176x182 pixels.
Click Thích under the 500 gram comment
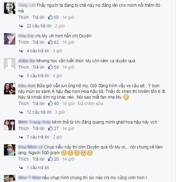24,159
